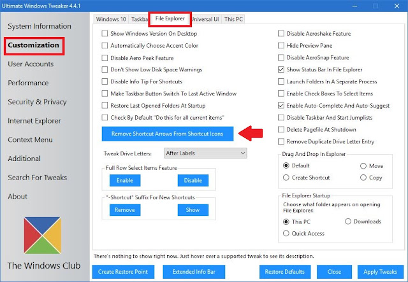Open Security & Privacy section

point(37,102)
